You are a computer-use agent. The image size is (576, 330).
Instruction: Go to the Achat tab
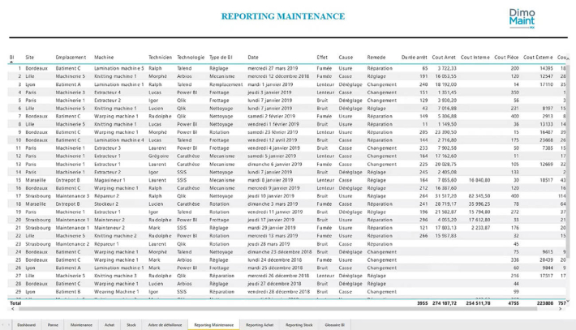pyautogui.click(x=110, y=324)
